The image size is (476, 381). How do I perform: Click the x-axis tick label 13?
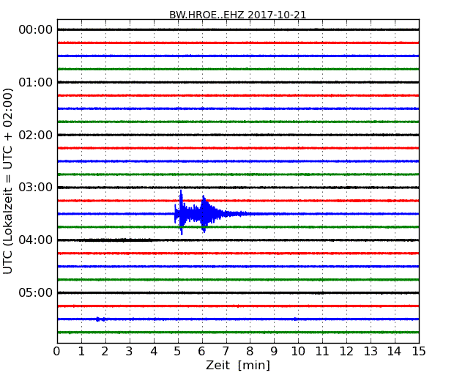point(371,352)
